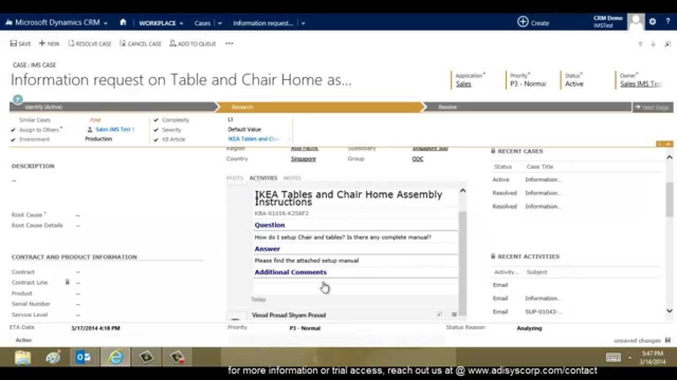Go to next record with down arrow
677x380 pixels.
click(x=653, y=44)
